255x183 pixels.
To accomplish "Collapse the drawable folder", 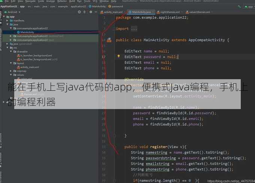I will (11, 52).
